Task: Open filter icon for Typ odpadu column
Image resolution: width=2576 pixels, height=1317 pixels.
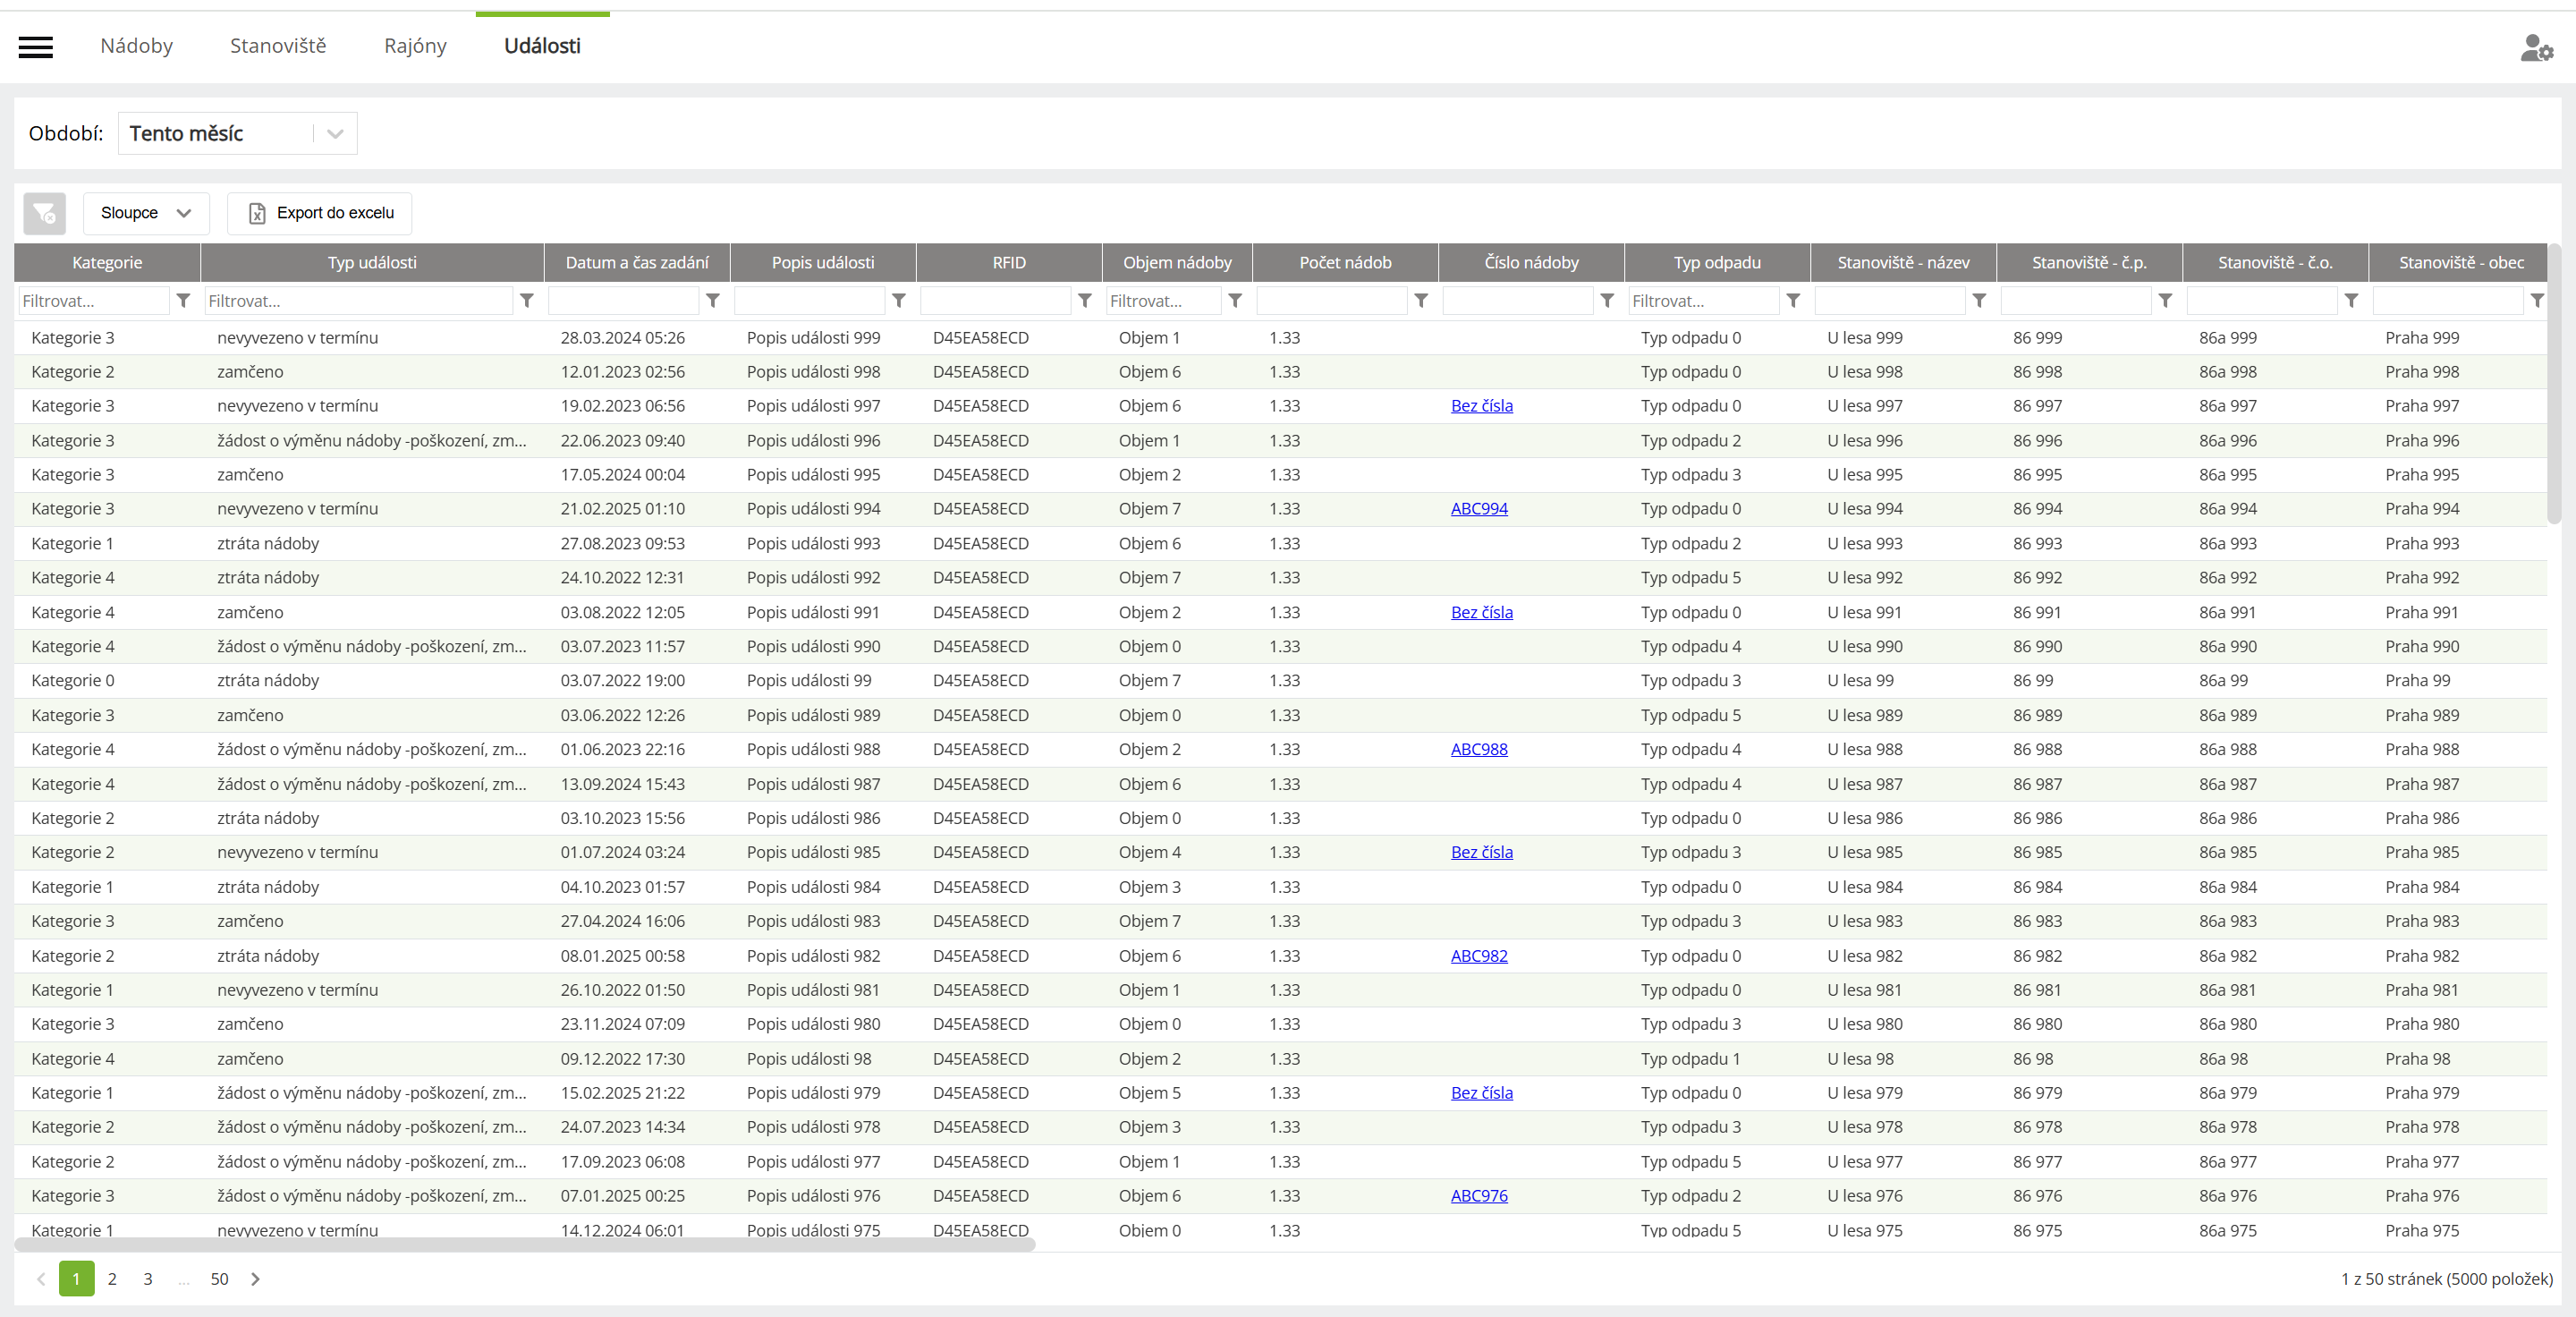Action: tap(1793, 300)
